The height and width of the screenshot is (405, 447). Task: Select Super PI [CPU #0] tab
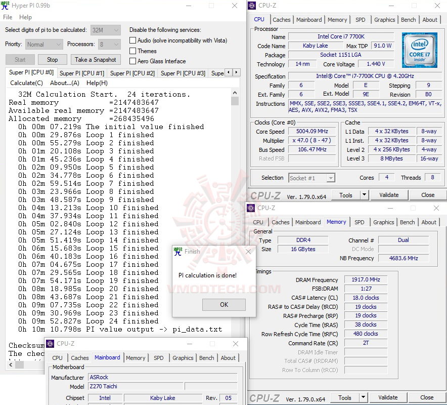pos(31,72)
